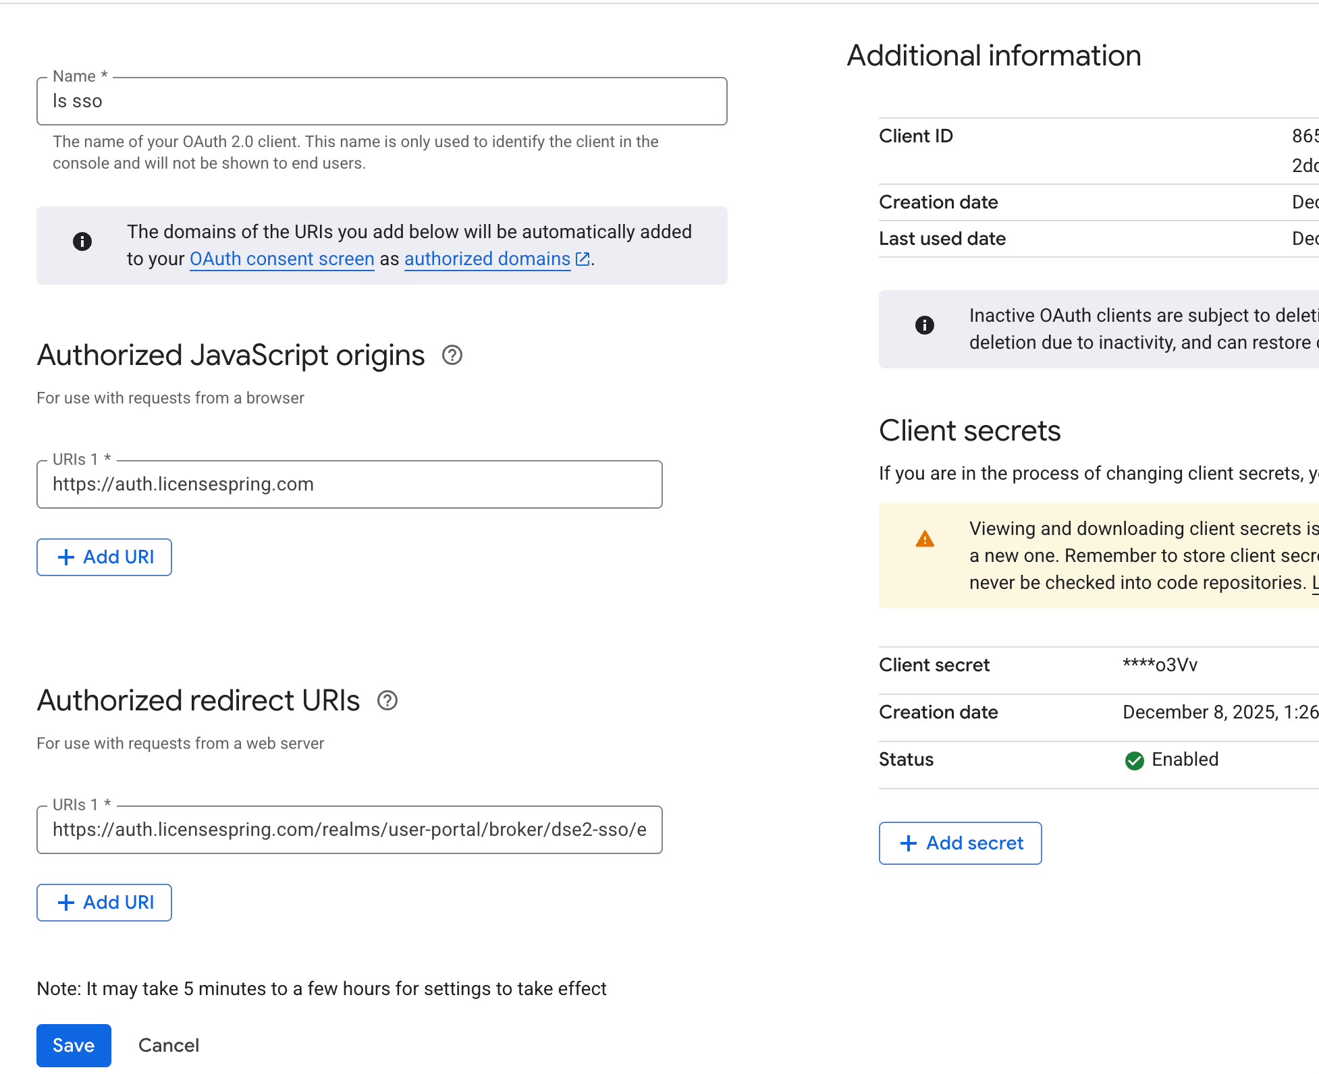The height and width of the screenshot is (1074, 1319).
Task: Click the JavaScript origins URIs 1 field
Action: 349,484
